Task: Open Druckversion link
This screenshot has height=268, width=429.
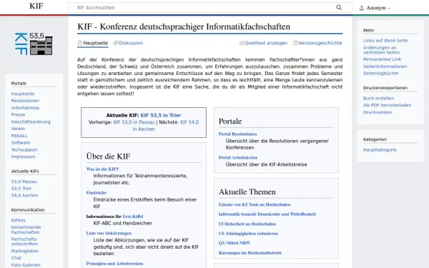Action: (378, 112)
